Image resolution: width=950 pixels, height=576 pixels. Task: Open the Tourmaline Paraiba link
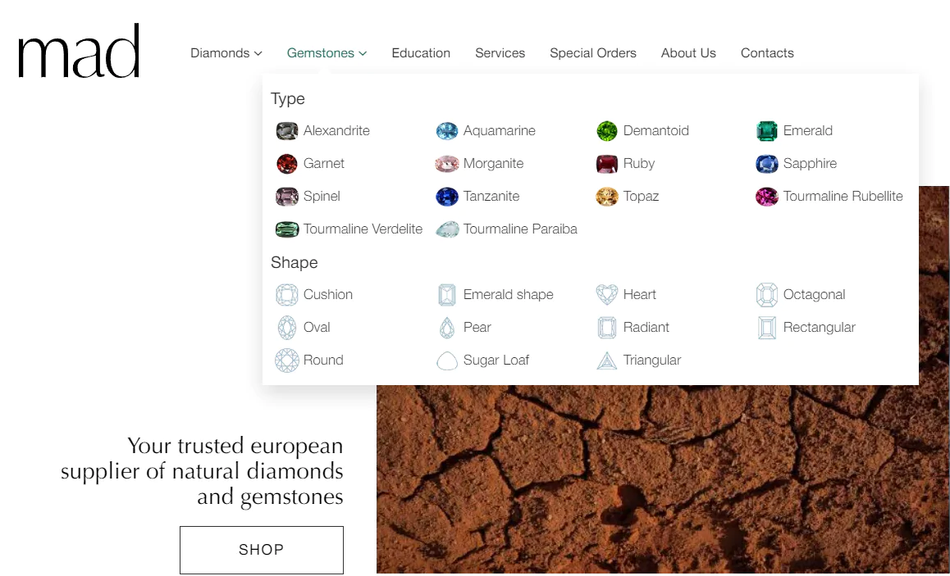pyautogui.click(x=519, y=229)
